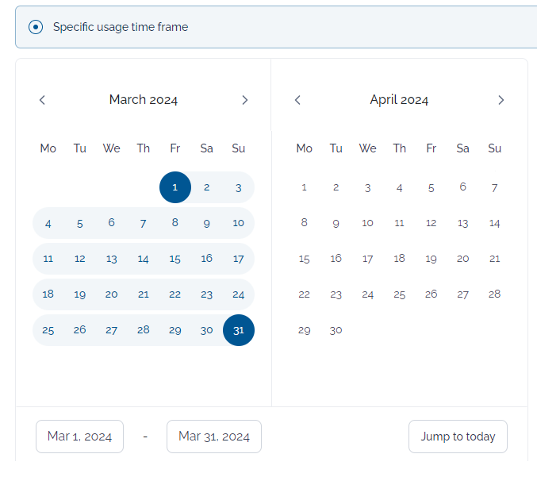Pick March 28 in the calendar
The height and width of the screenshot is (477, 537).
143,330
